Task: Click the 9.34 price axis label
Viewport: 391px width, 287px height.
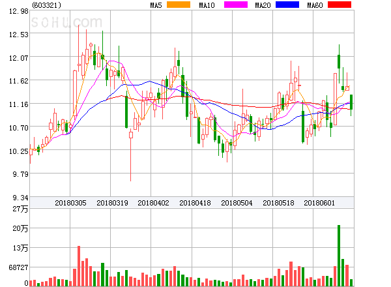Action: (x=21, y=198)
